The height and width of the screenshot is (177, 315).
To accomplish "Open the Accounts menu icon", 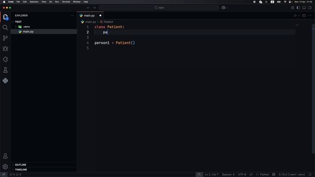I will [x=5, y=156].
